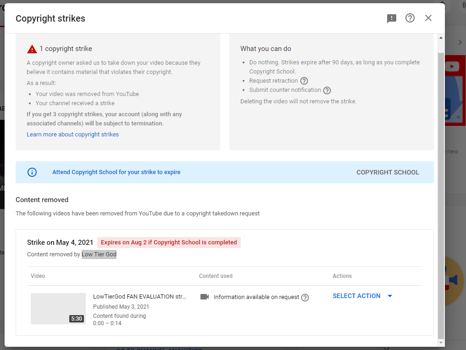Click the scroll up arrow of dialog

point(441,38)
